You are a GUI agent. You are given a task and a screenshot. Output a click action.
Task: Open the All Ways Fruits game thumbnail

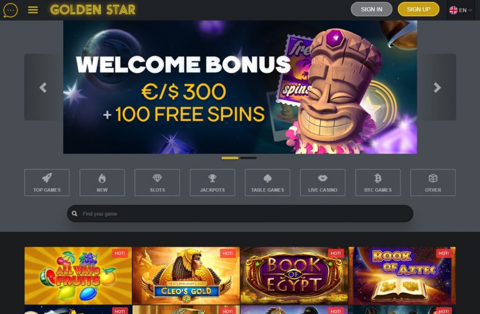click(x=78, y=276)
